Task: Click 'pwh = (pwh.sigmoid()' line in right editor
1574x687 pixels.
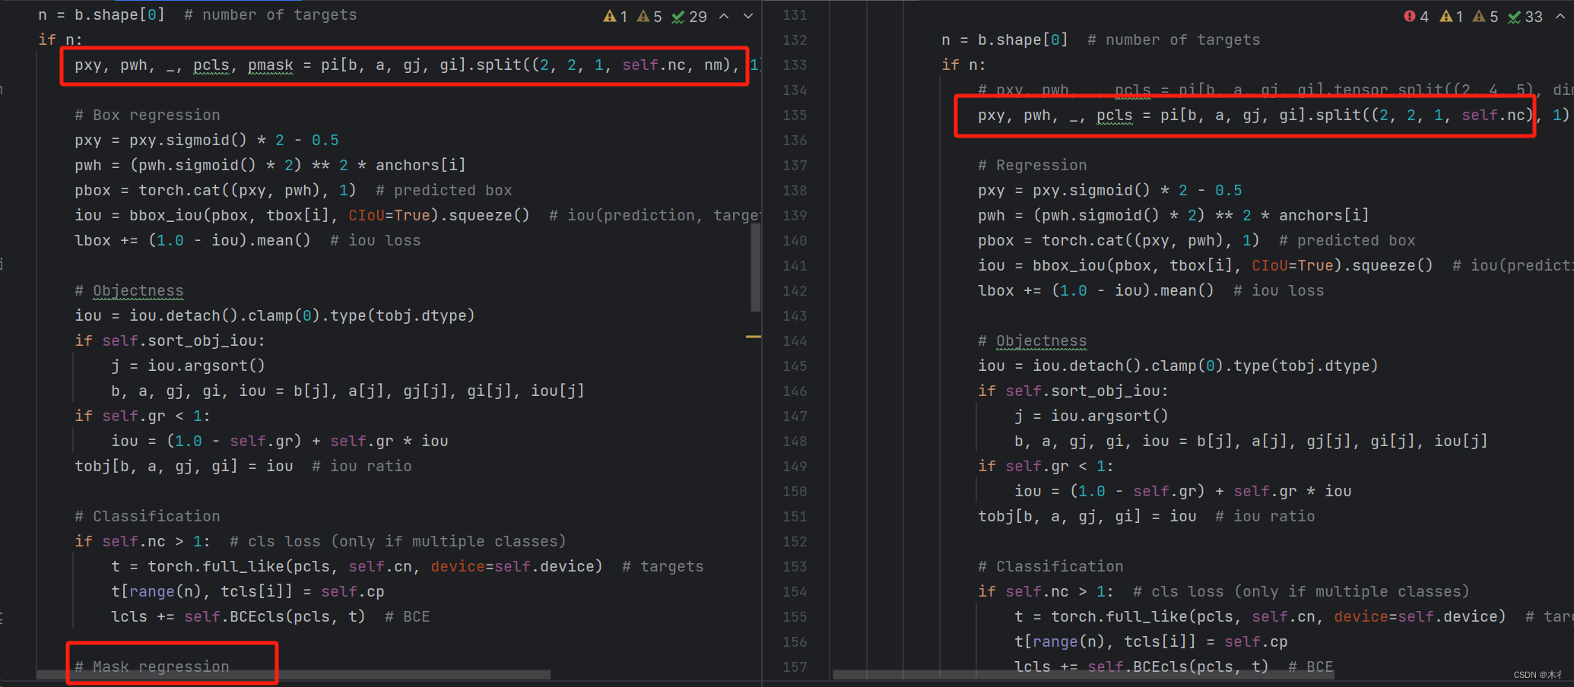Action: coord(1173,215)
